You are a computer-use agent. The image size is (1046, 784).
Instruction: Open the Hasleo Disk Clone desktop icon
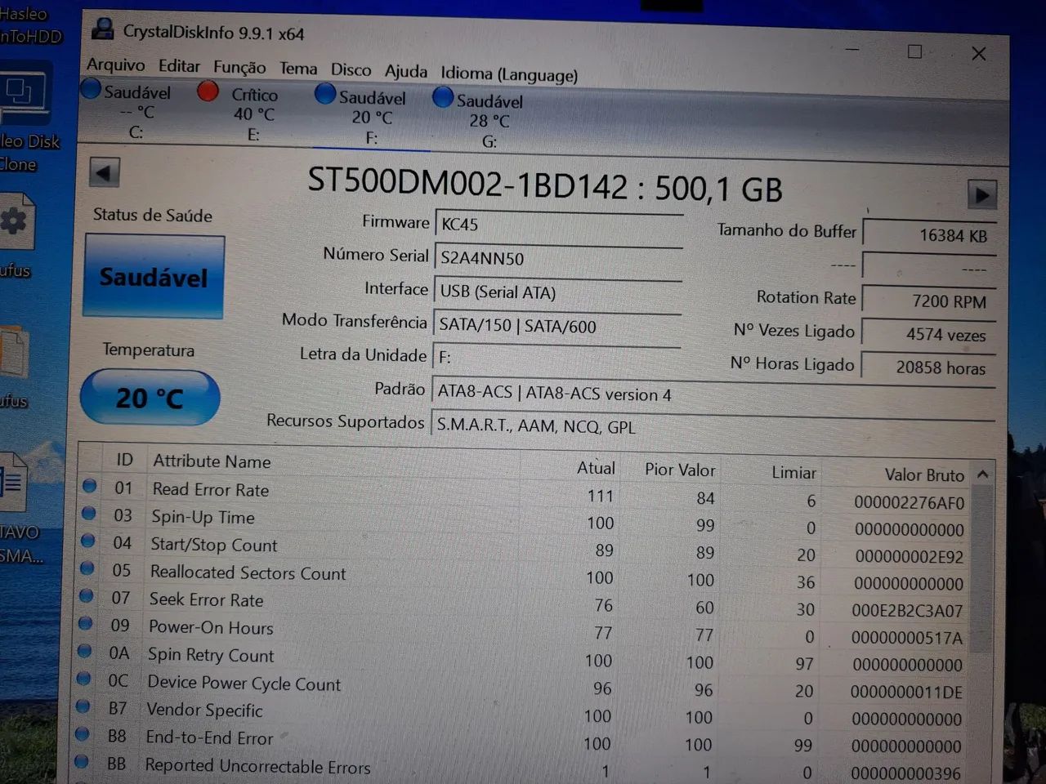(x=25, y=118)
